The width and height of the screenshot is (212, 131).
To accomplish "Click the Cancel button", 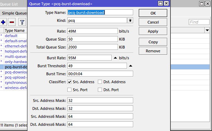I will click(x=153, y=22).
